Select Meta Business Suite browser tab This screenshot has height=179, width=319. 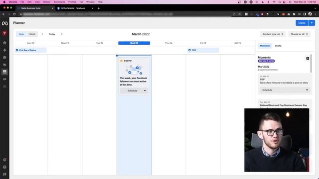(35, 8)
